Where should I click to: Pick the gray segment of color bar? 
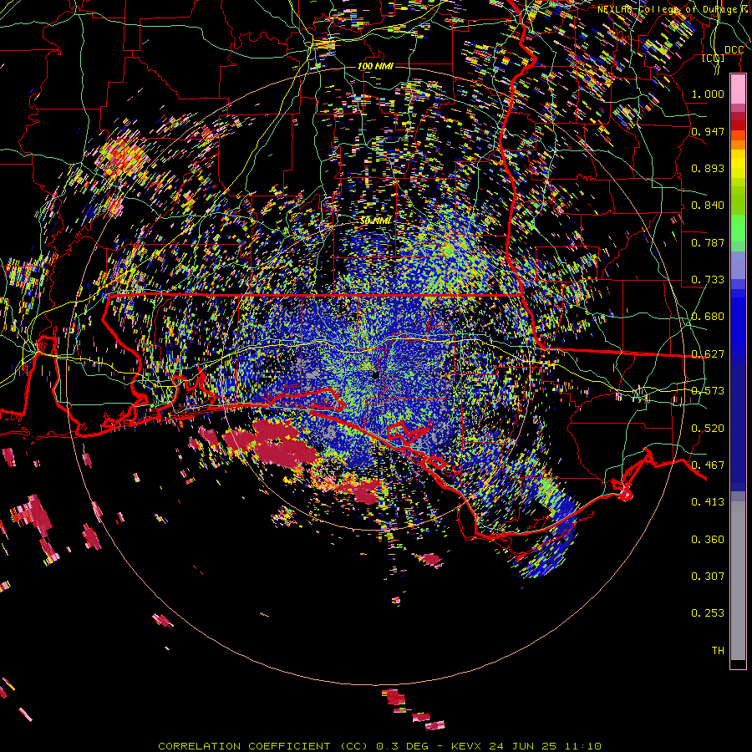pyautogui.click(x=738, y=581)
